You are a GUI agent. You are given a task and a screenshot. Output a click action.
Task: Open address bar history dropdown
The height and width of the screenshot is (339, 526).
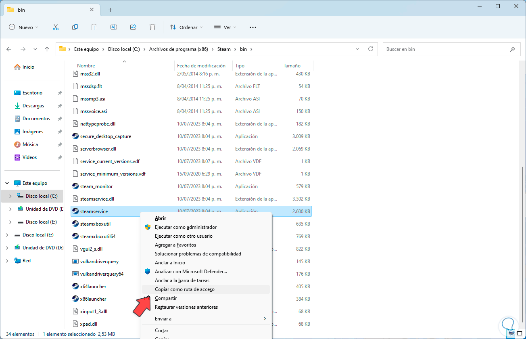[357, 49]
